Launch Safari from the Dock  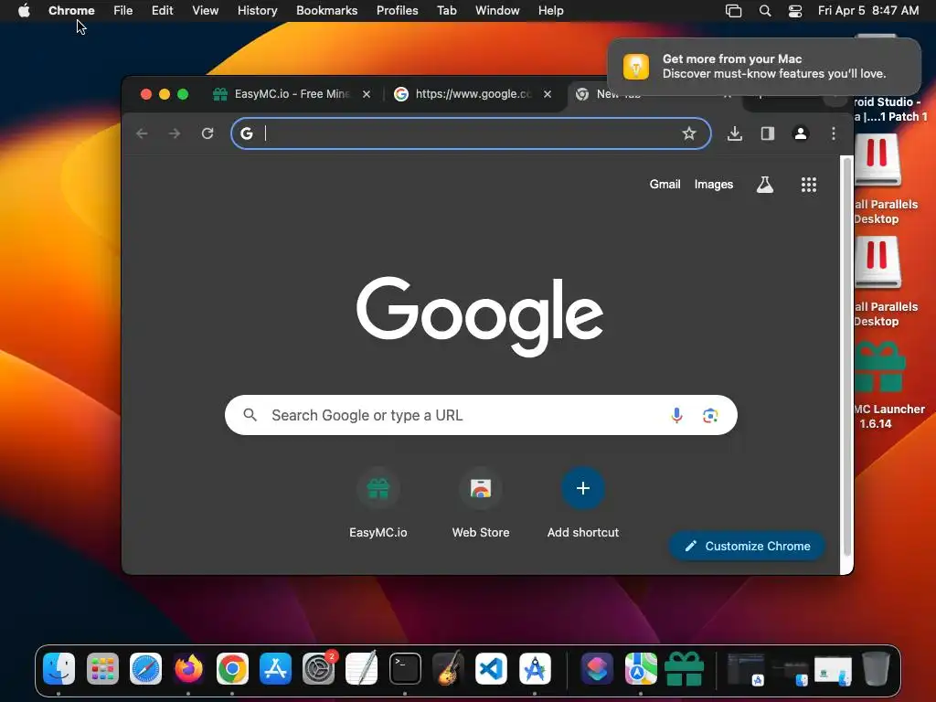(145, 668)
